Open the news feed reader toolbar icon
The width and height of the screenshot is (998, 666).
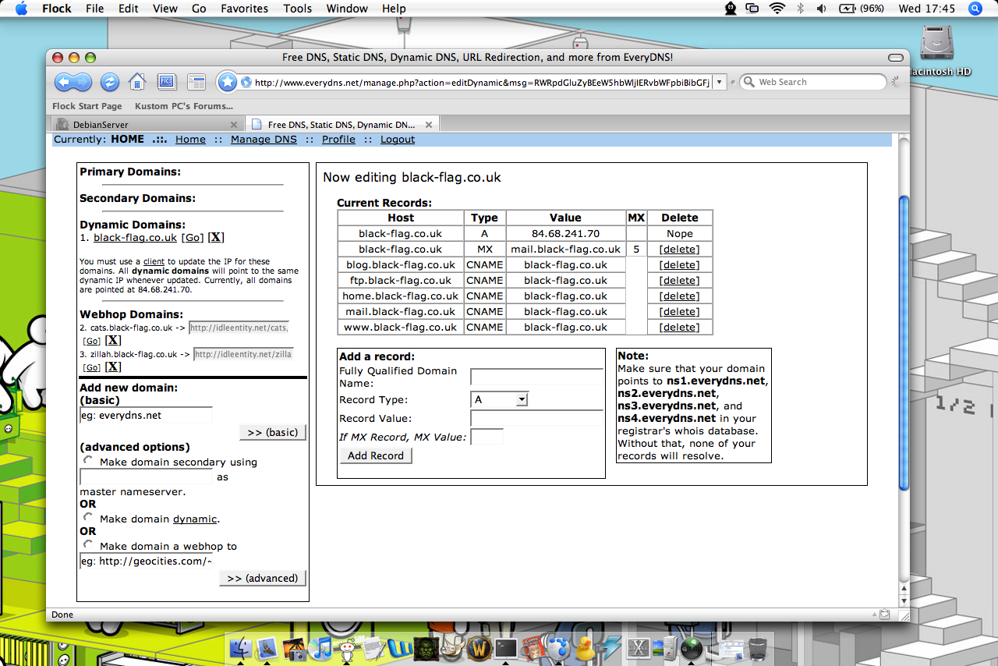point(196,82)
